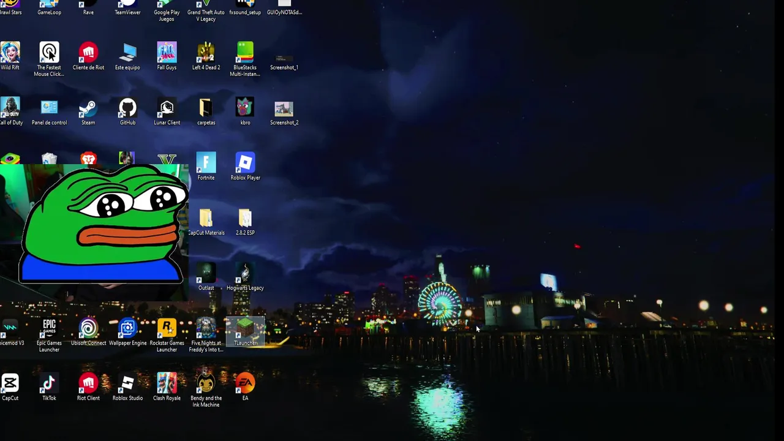
Task: Click the "GameLoop" shortcut label
Action: click(49, 12)
